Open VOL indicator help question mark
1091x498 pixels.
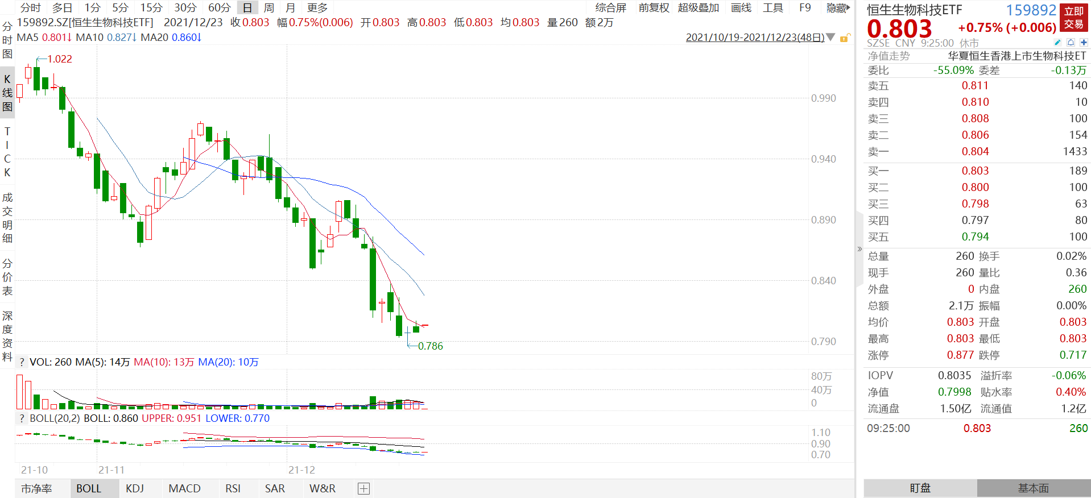pos(22,362)
